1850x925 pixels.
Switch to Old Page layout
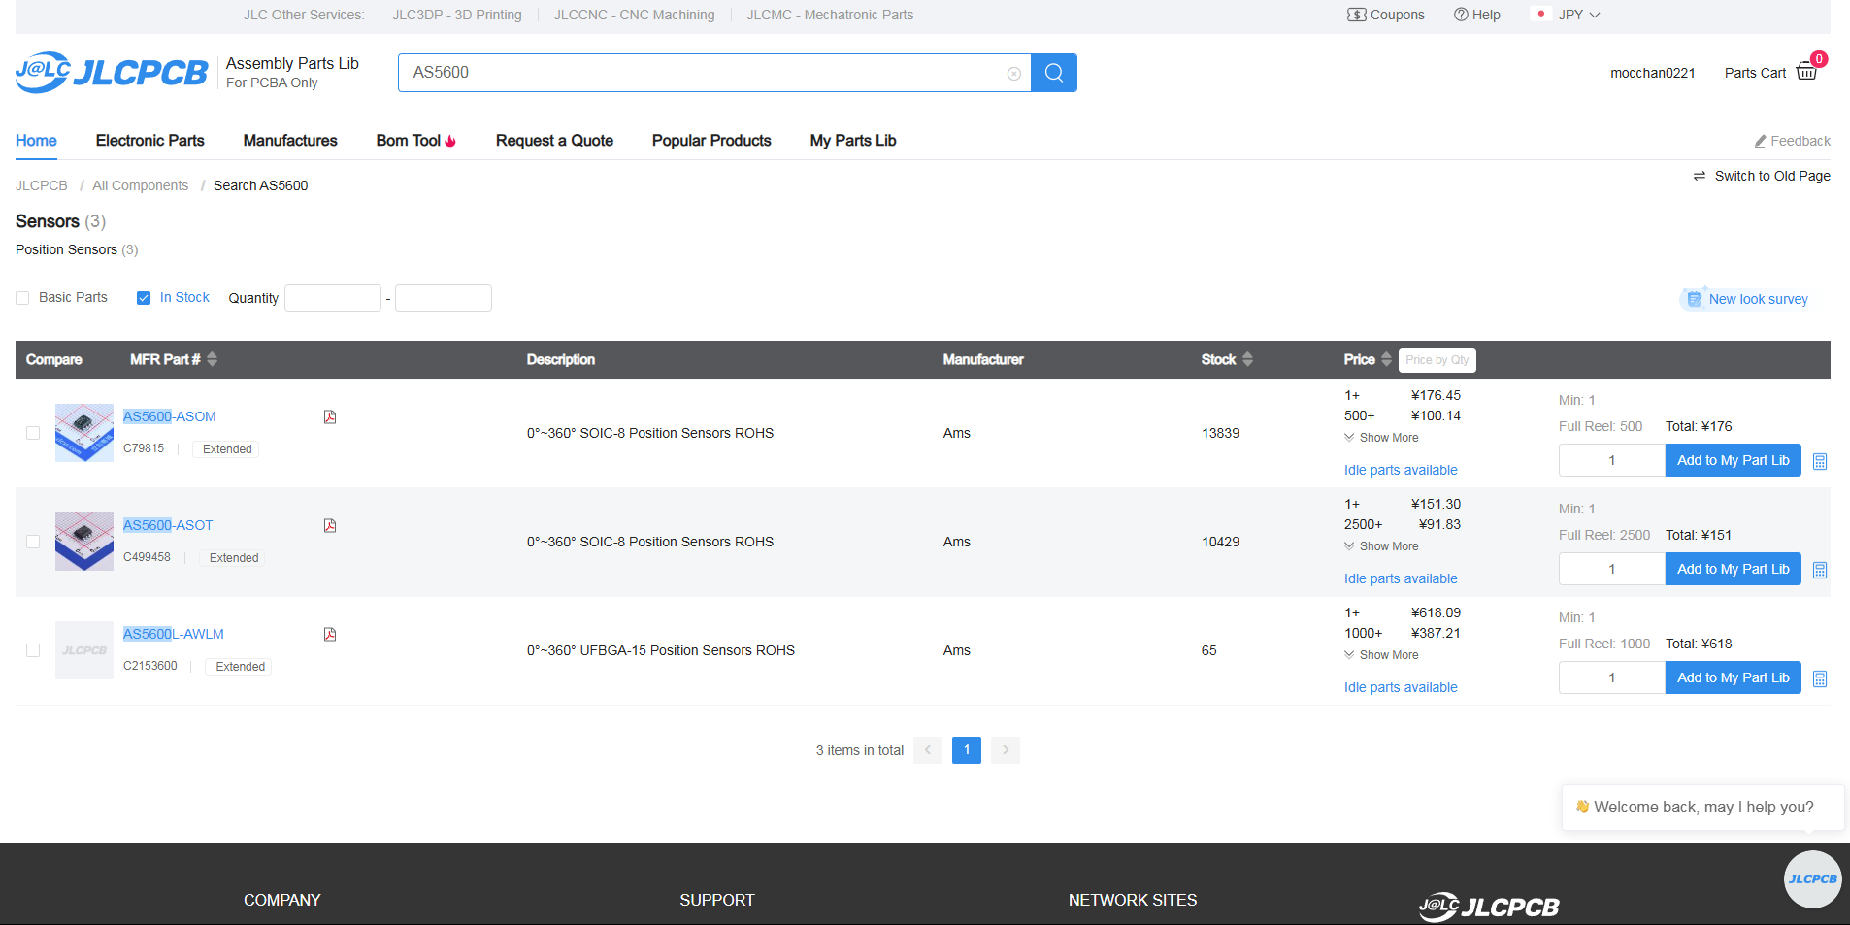pos(1762,176)
